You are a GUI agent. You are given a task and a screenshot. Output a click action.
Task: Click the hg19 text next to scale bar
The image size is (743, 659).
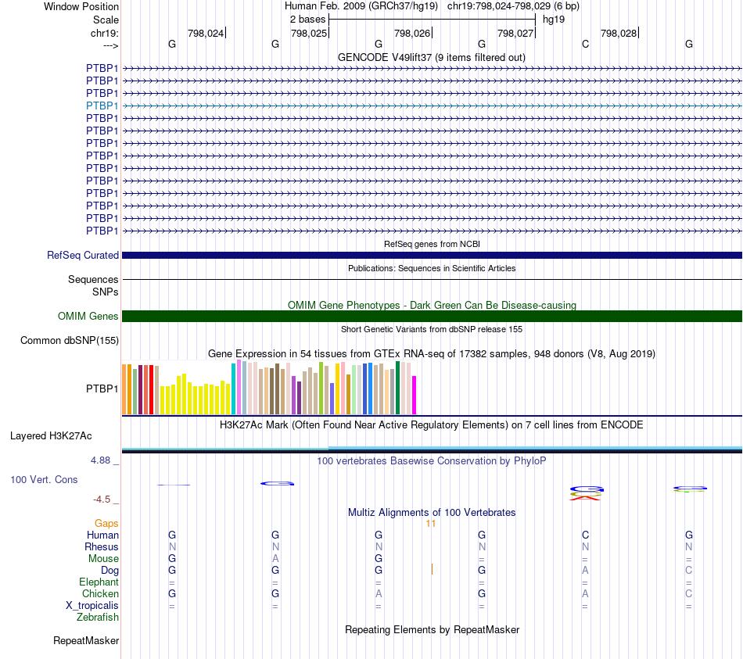click(x=554, y=20)
